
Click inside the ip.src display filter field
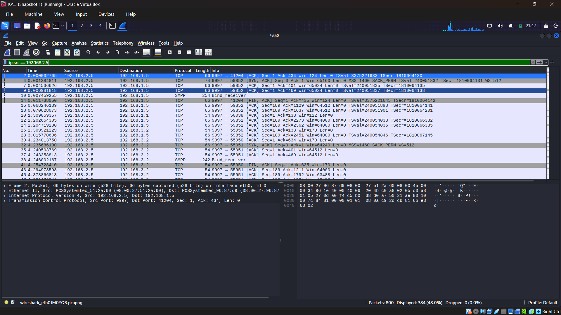pyautogui.click(x=269, y=62)
